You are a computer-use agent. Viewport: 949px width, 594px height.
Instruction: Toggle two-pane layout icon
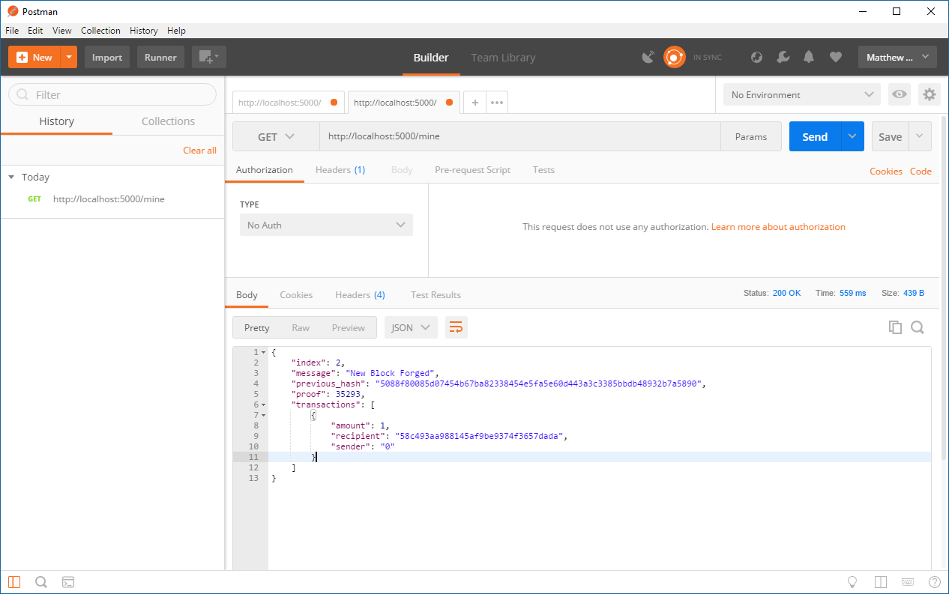point(881,582)
